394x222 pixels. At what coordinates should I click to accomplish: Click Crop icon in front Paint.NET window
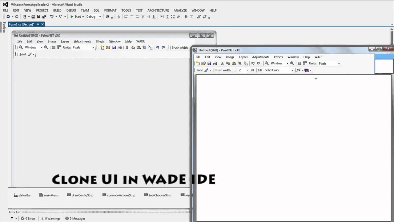pos(240,64)
